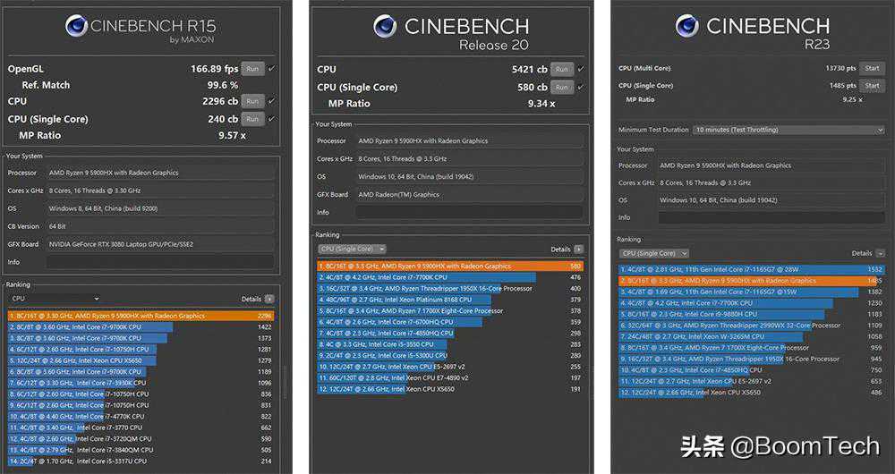Run the CPU (Single Core) test in R20
Screen dimensions: 895x474
pyautogui.click(x=560, y=87)
